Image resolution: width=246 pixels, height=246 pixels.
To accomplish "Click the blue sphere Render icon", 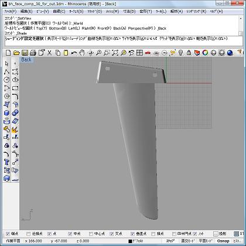I will click(x=230, y=53).
